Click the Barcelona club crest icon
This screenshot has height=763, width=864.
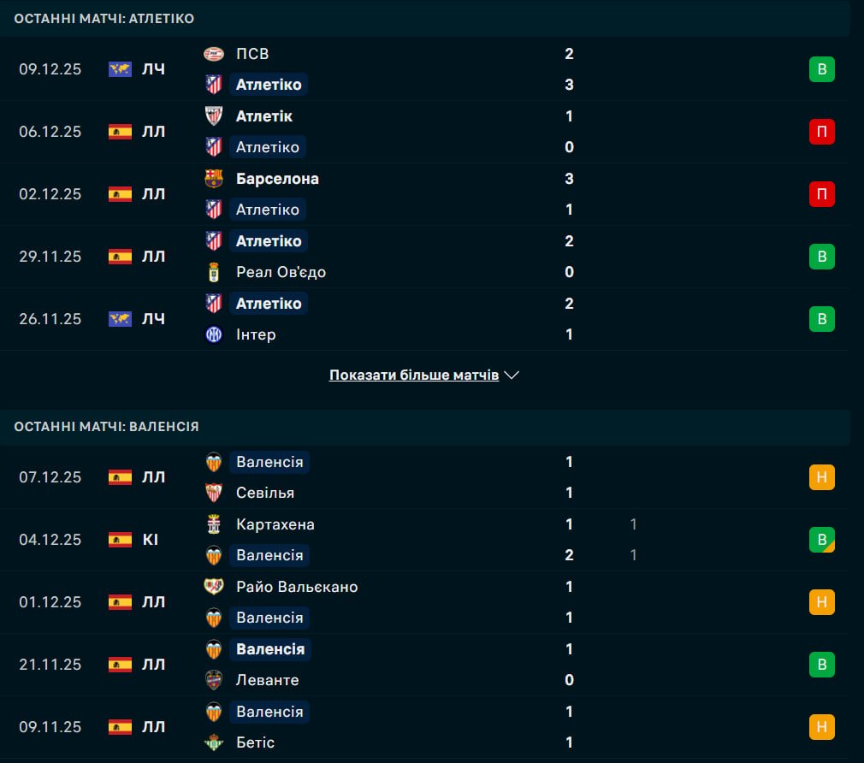pos(214,179)
